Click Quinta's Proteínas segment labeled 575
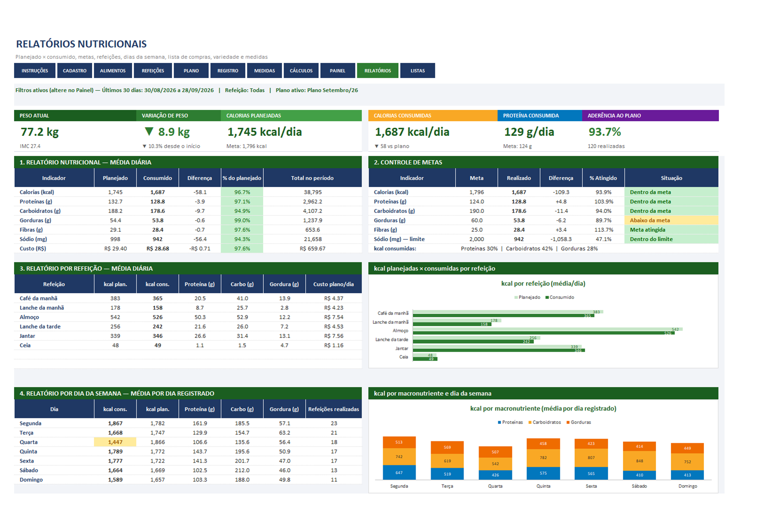This screenshot has width=764, height=525. coord(543,473)
